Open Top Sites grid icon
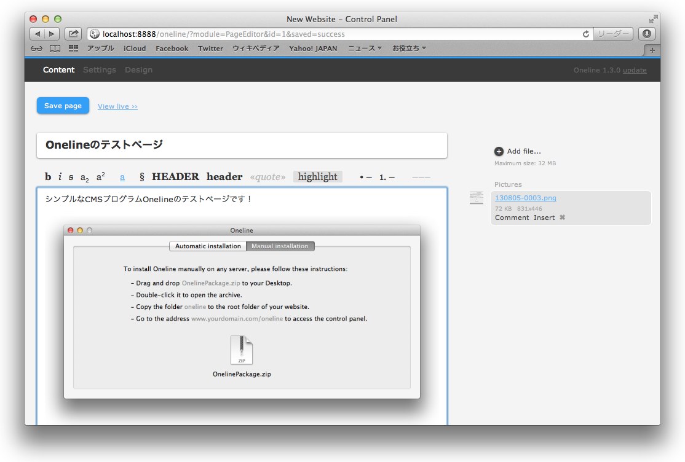The image size is (685, 462). pyautogui.click(x=73, y=48)
